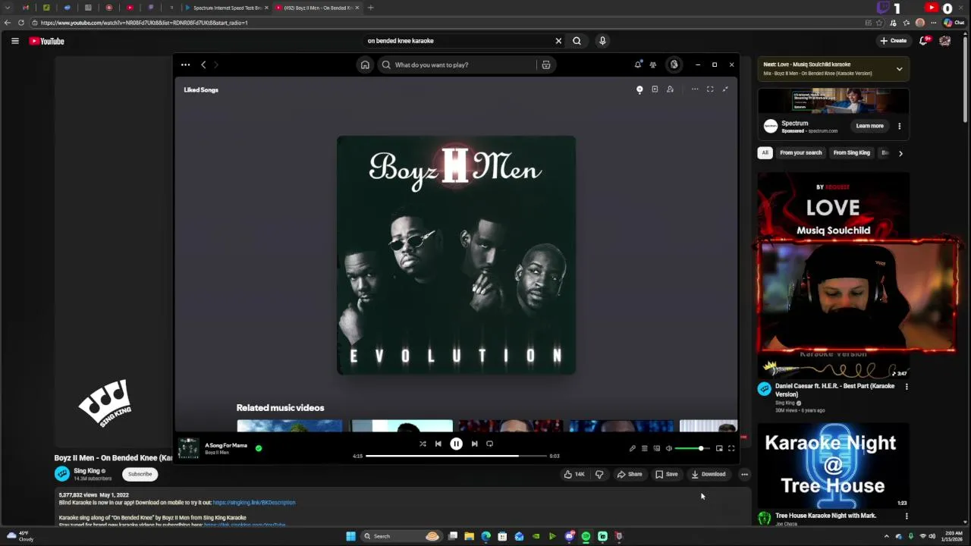Open YouTube notifications bell
This screenshot has width=971, height=546.
[x=924, y=41]
